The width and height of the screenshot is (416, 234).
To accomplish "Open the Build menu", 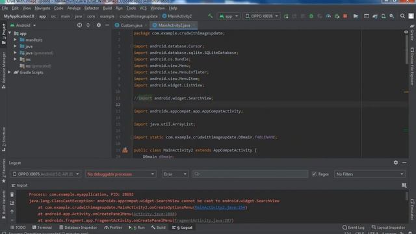I will [x=107, y=8].
